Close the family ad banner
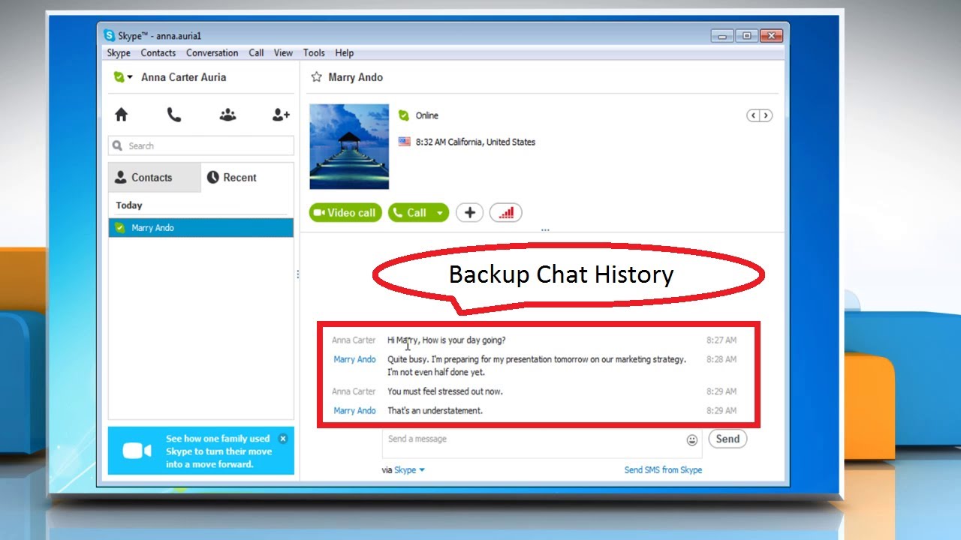961x540 pixels. tap(283, 439)
